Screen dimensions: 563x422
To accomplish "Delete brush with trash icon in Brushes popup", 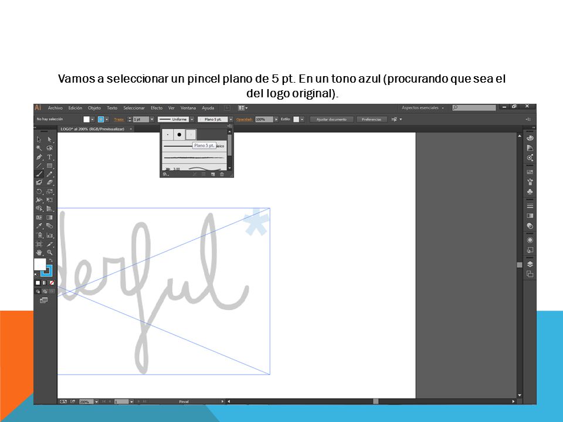I will click(222, 175).
